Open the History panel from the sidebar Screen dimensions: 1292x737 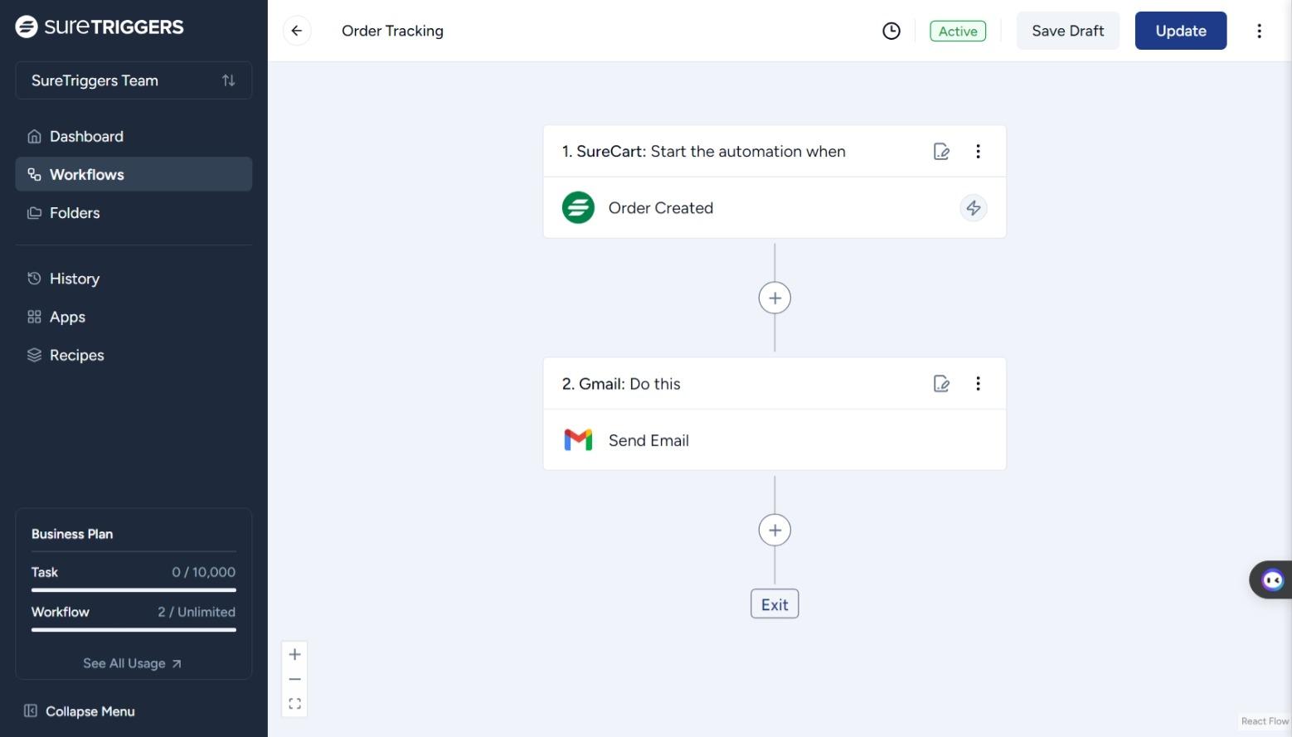pos(74,279)
